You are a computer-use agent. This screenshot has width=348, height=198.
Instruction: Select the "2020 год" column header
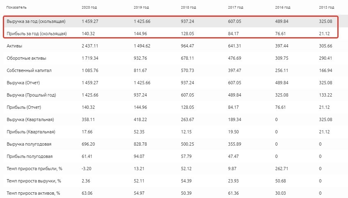(89, 8)
